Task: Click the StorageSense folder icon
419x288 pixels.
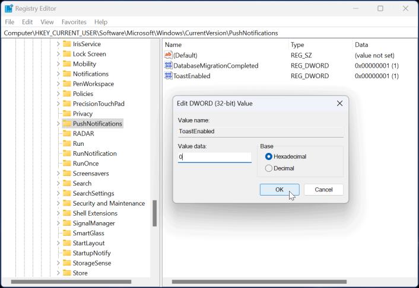Action: (67, 263)
